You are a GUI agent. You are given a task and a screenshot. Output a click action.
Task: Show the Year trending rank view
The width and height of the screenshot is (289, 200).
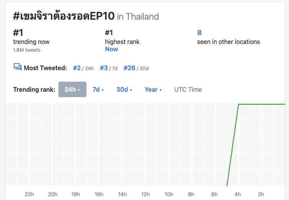tap(153, 89)
